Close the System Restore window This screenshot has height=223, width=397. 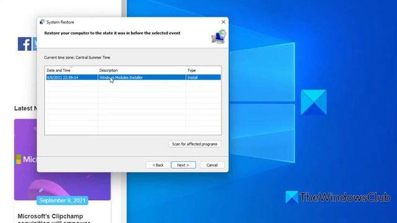223,22
